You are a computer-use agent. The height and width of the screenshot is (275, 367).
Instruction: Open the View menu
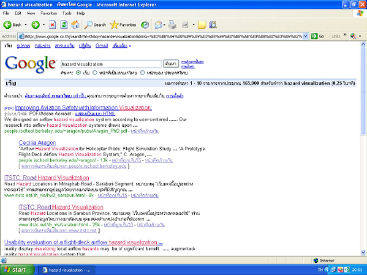click(31, 13)
